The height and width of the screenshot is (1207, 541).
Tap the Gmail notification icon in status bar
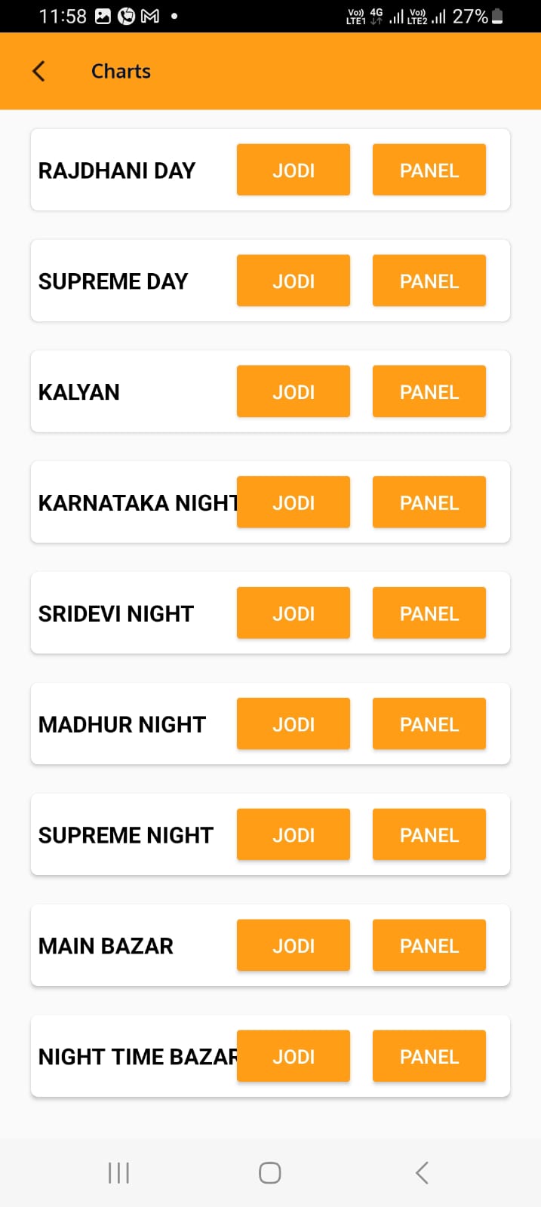150,16
